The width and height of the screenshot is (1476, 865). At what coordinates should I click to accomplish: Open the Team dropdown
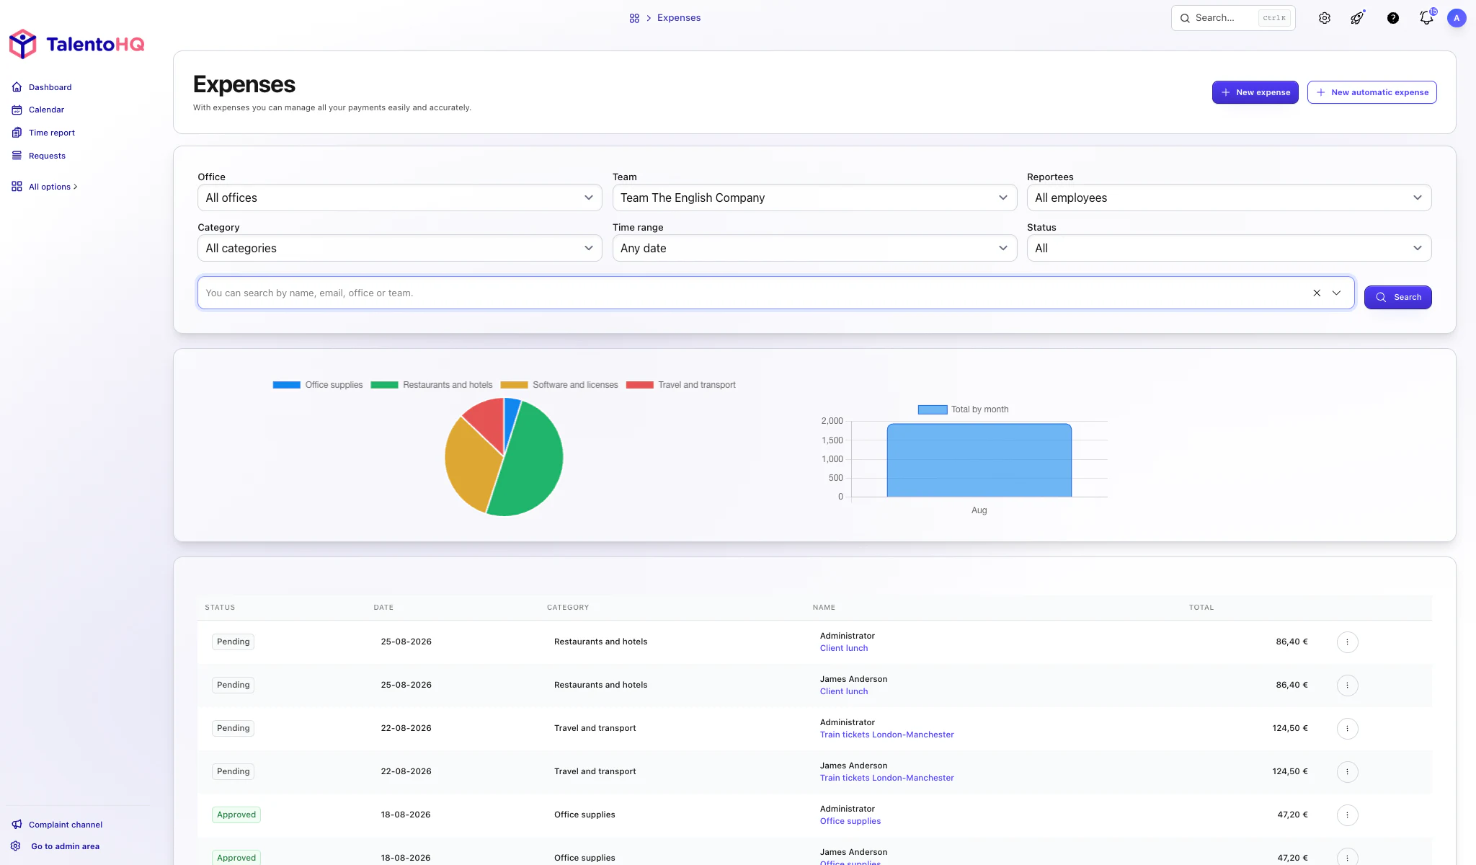[814, 198]
